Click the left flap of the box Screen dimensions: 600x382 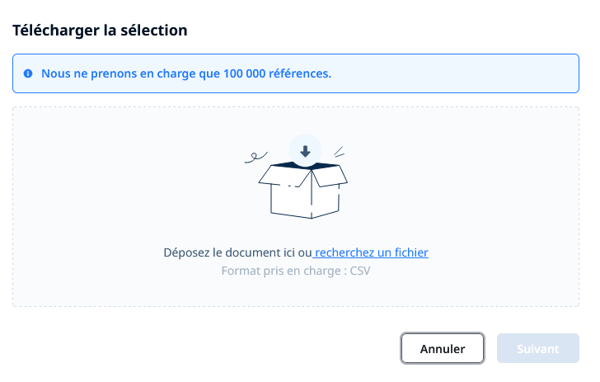(x=285, y=177)
